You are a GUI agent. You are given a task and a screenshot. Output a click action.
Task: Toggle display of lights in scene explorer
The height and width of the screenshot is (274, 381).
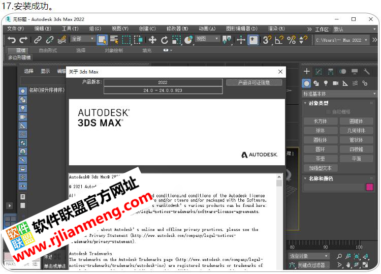(23, 108)
